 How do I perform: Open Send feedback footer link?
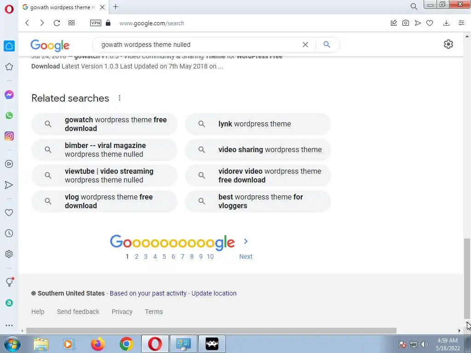coord(78,312)
